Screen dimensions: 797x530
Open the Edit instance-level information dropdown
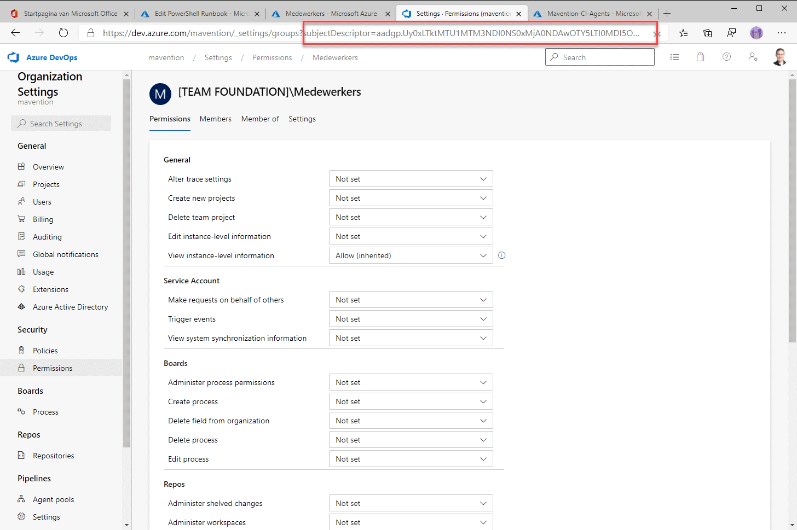[x=411, y=236]
